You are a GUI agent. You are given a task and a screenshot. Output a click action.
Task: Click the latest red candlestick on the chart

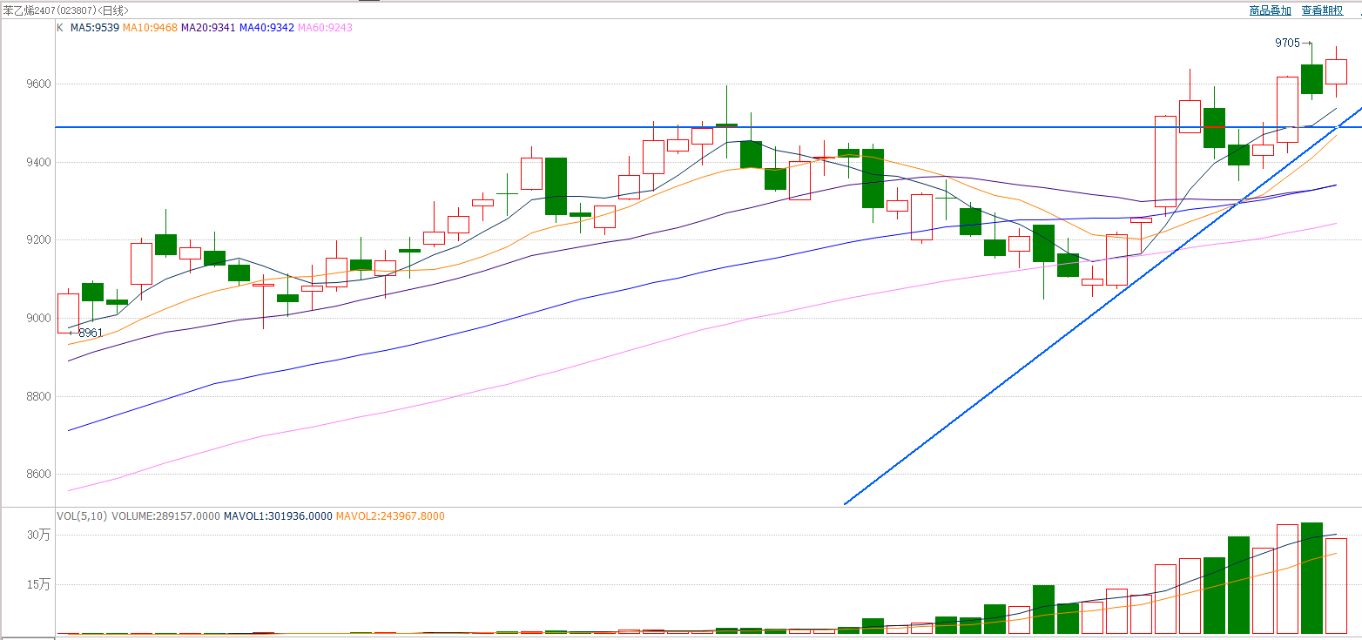(1336, 71)
